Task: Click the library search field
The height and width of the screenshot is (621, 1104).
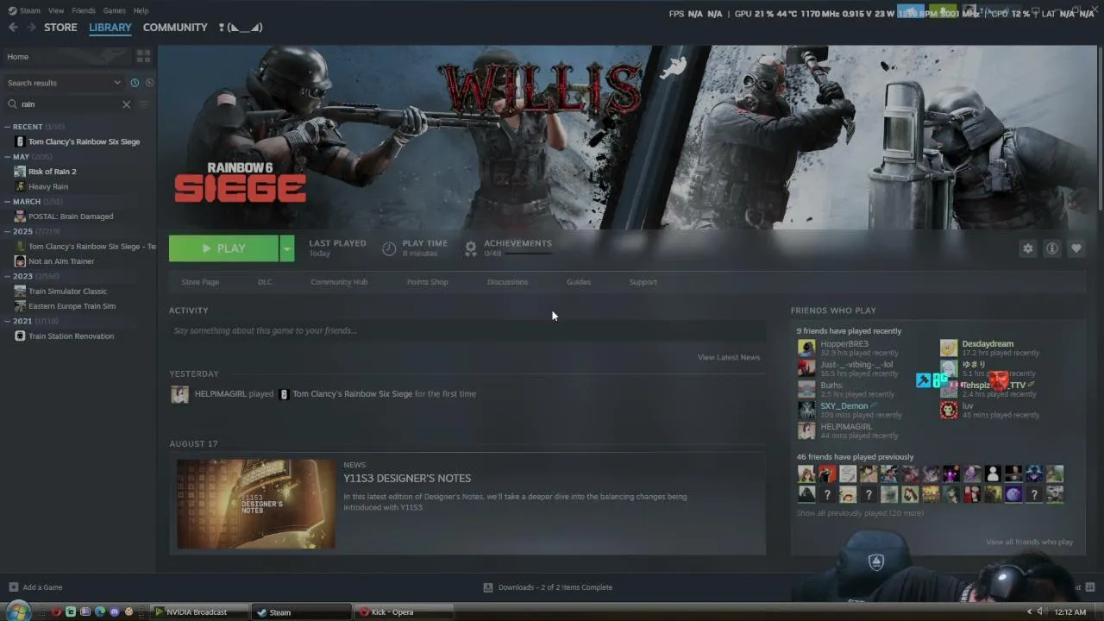Action: click(69, 104)
